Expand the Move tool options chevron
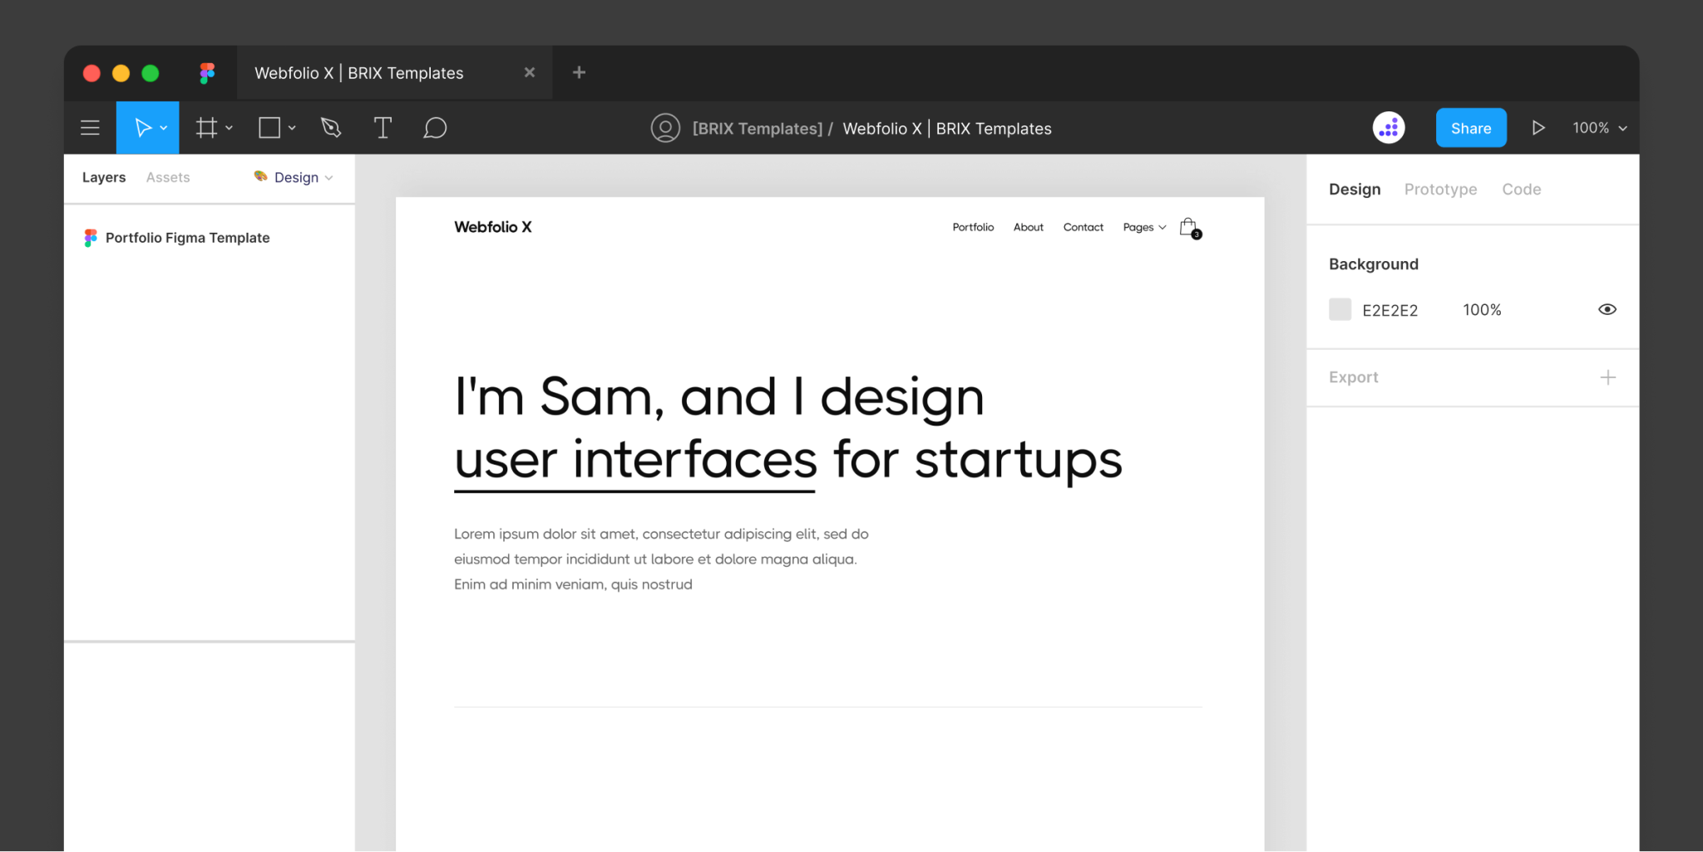This screenshot has width=1703, height=852. coord(163,127)
